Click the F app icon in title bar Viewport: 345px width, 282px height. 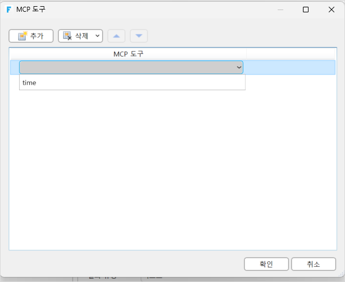[x=9, y=10]
